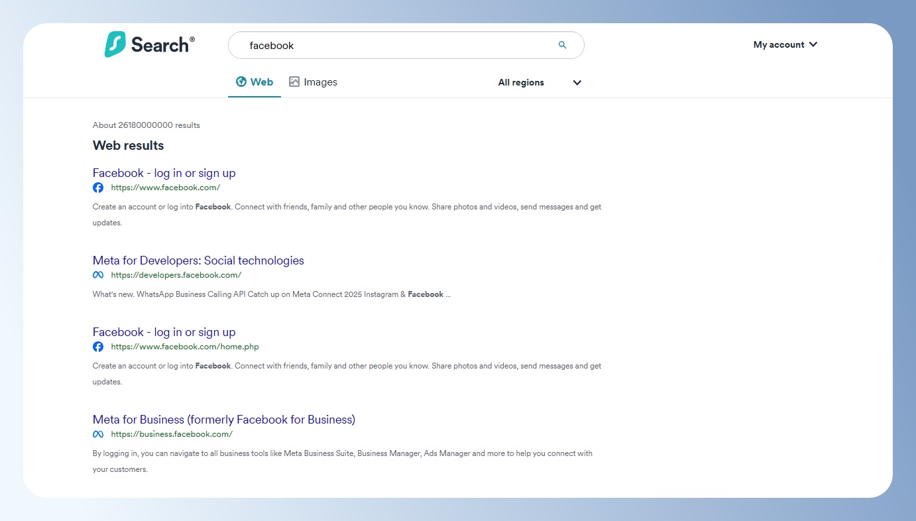Open the first 'Facebook - log in or sign up' result
Viewport: 916px width, 521px height.
(x=164, y=173)
